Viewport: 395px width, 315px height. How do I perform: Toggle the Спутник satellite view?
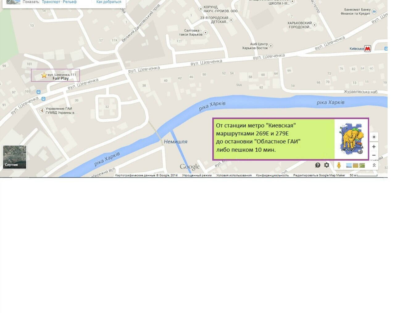15,157
